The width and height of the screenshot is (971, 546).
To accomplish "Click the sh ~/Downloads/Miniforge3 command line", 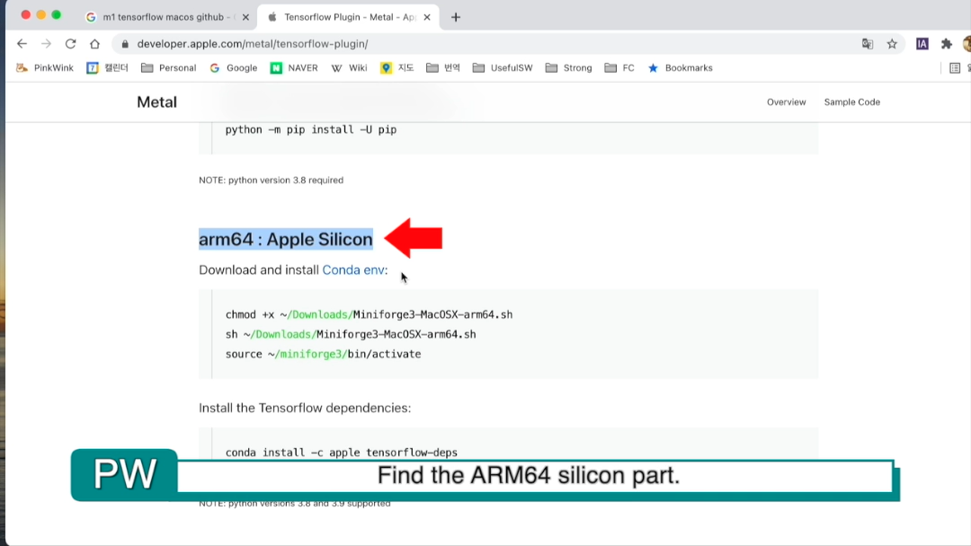I will coord(351,335).
